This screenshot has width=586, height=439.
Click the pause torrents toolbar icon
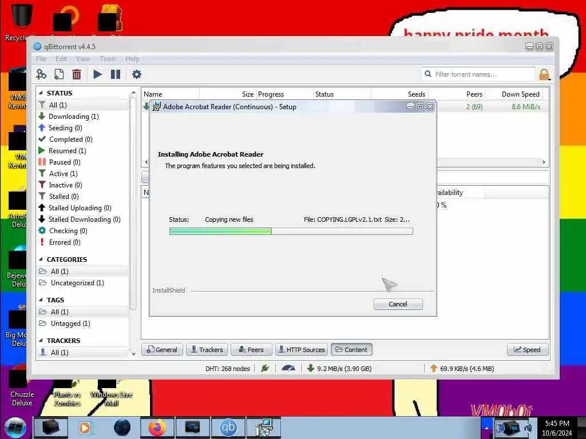point(116,74)
